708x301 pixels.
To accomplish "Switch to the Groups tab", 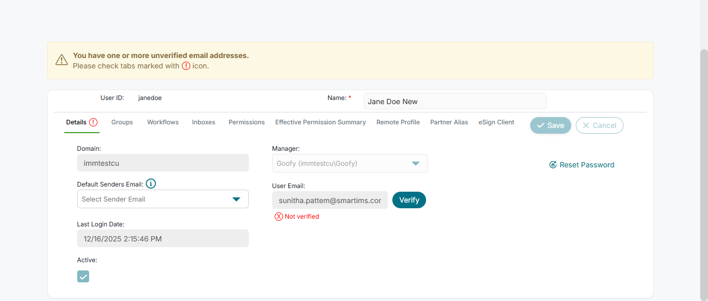I will click(x=122, y=122).
